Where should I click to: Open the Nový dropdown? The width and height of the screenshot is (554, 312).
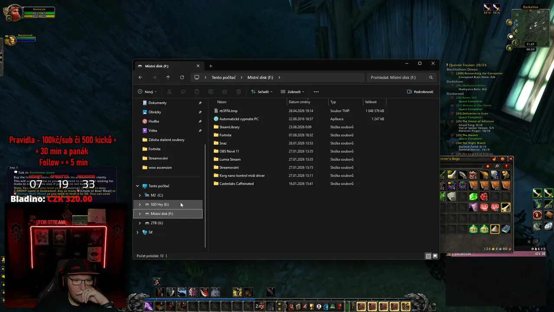coord(147,92)
